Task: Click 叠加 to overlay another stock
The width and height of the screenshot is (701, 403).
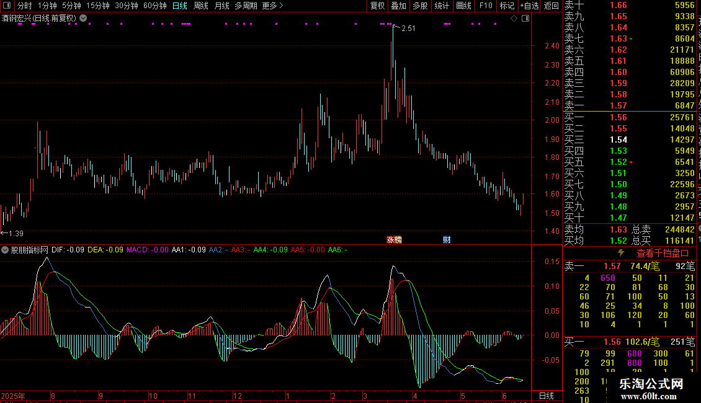Action: (x=399, y=6)
